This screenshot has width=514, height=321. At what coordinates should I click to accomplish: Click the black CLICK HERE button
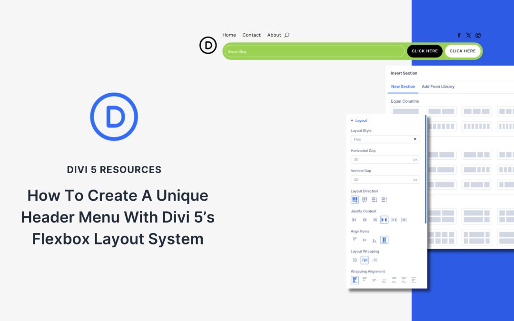click(425, 51)
